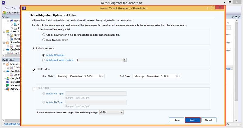Collapse the SharePoint node in Destination tree

pos(4,64)
